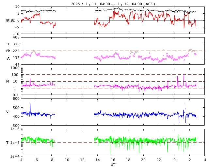The image size is (209, 167).
Task: Click the A axis label next to 135
Action: click(8, 58)
